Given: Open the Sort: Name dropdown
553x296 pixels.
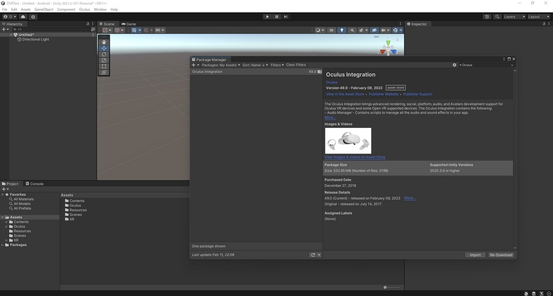Looking at the screenshot, I should pos(255,65).
